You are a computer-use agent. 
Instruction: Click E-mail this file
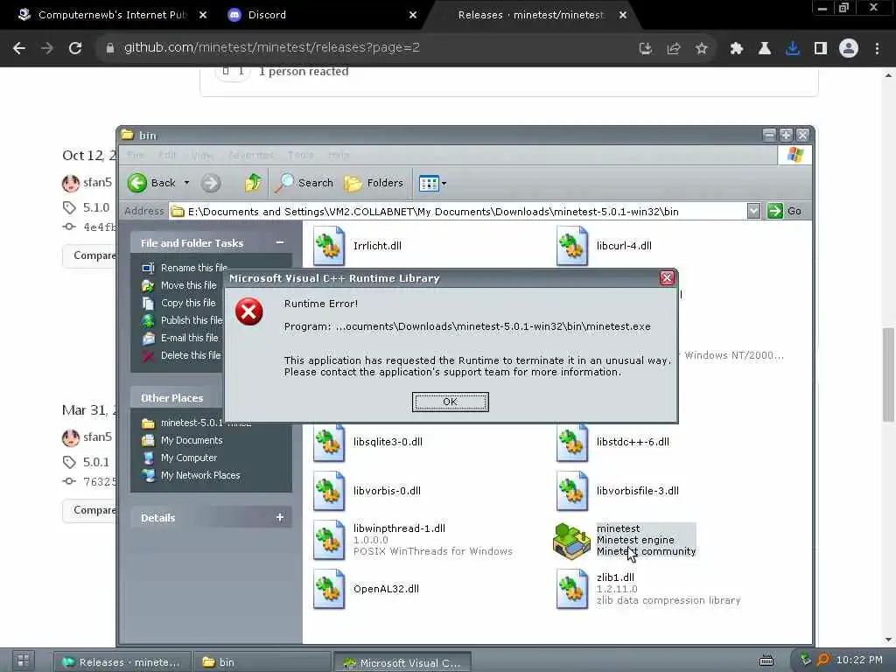tap(189, 338)
